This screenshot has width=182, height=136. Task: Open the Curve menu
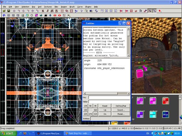[80, 7]
